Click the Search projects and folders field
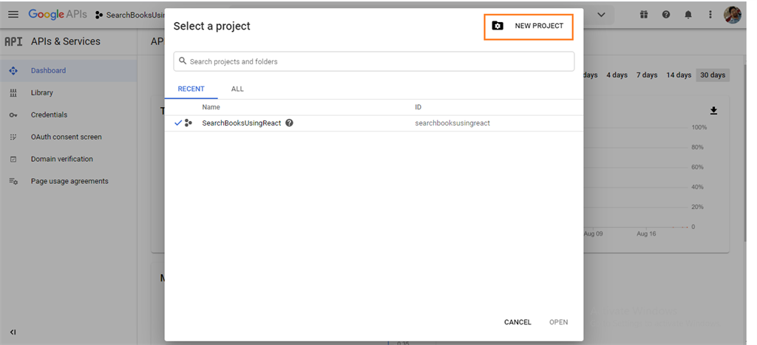 [x=373, y=61]
